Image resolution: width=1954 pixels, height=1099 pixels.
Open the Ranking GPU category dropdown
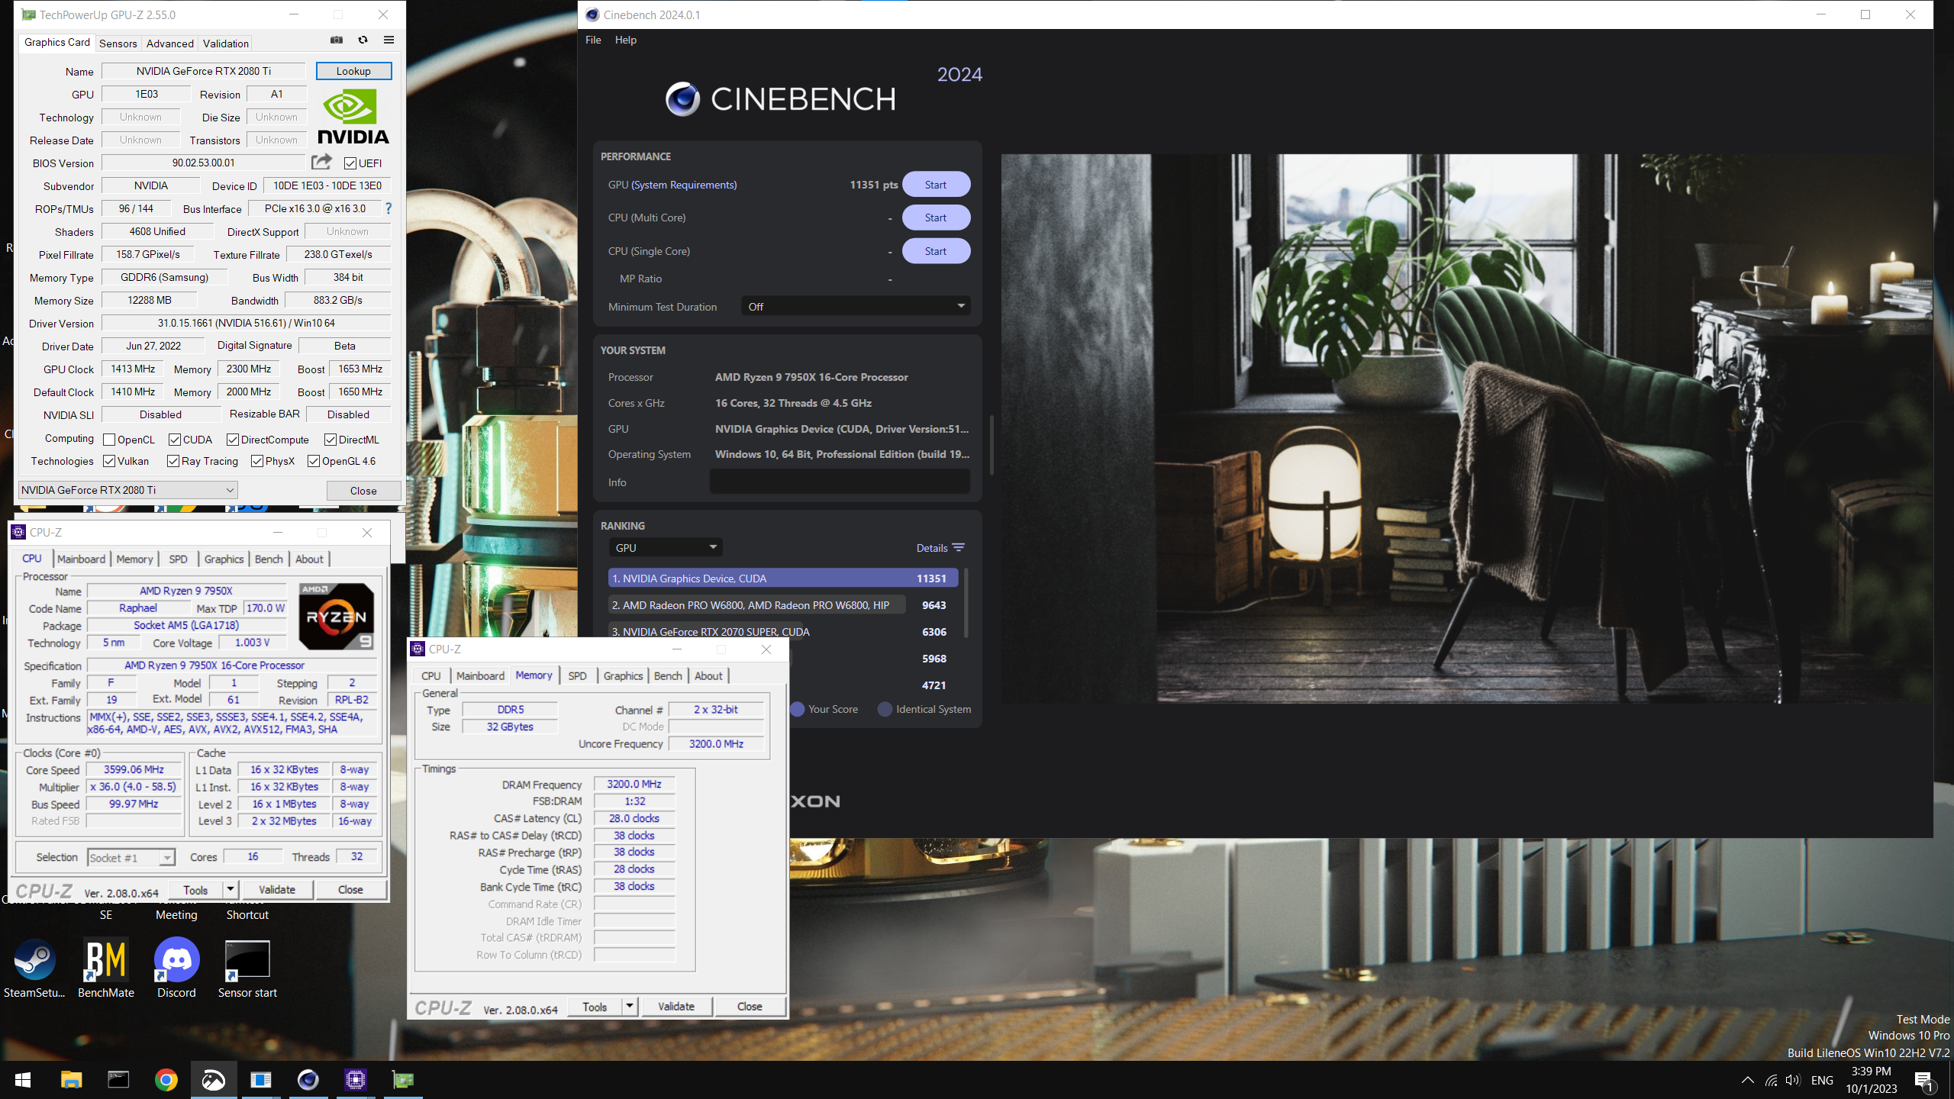tap(665, 547)
